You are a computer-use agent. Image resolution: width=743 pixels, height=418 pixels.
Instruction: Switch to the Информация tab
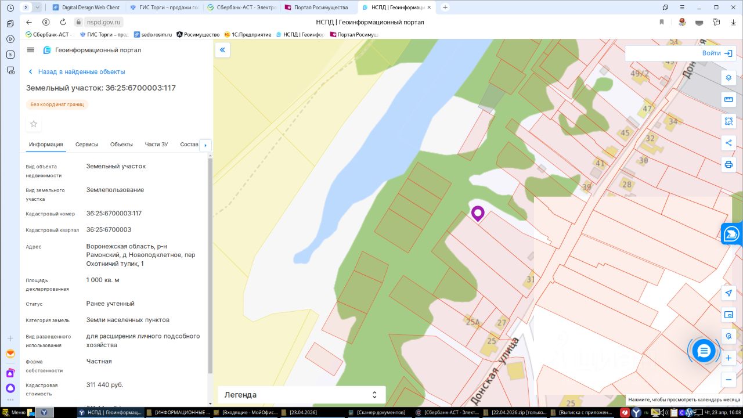(x=46, y=145)
